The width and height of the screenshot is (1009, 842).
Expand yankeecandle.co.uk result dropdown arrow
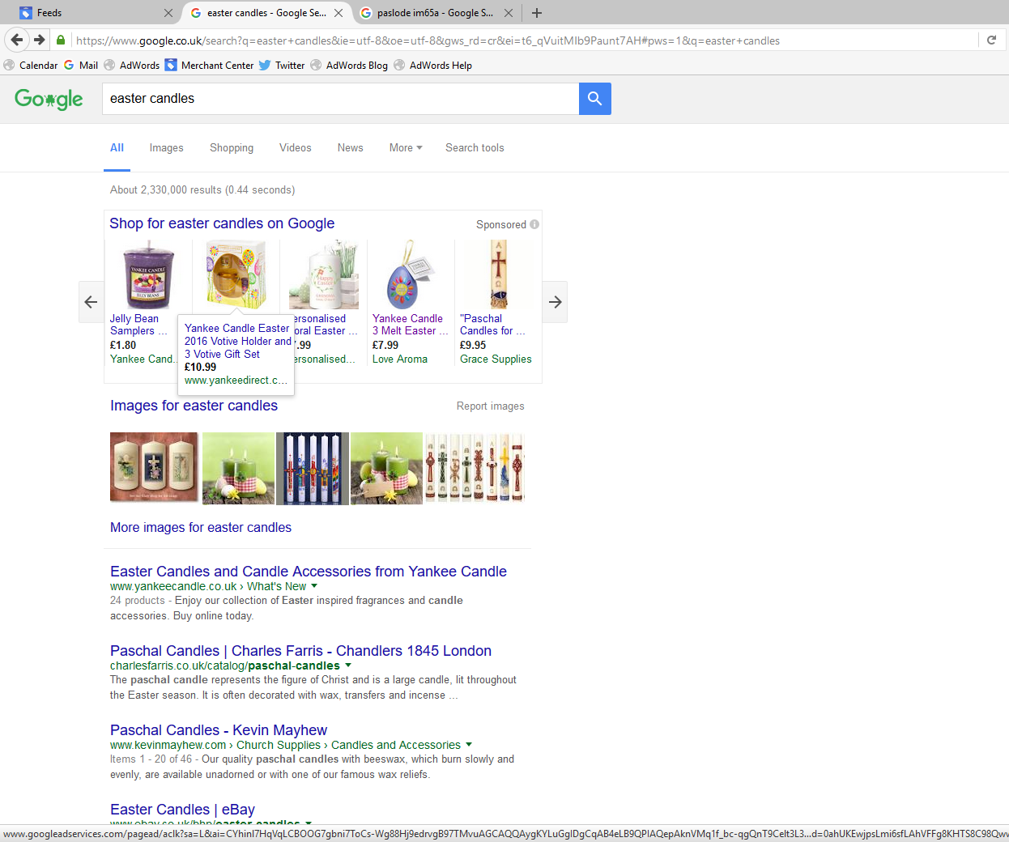pos(314,586)
